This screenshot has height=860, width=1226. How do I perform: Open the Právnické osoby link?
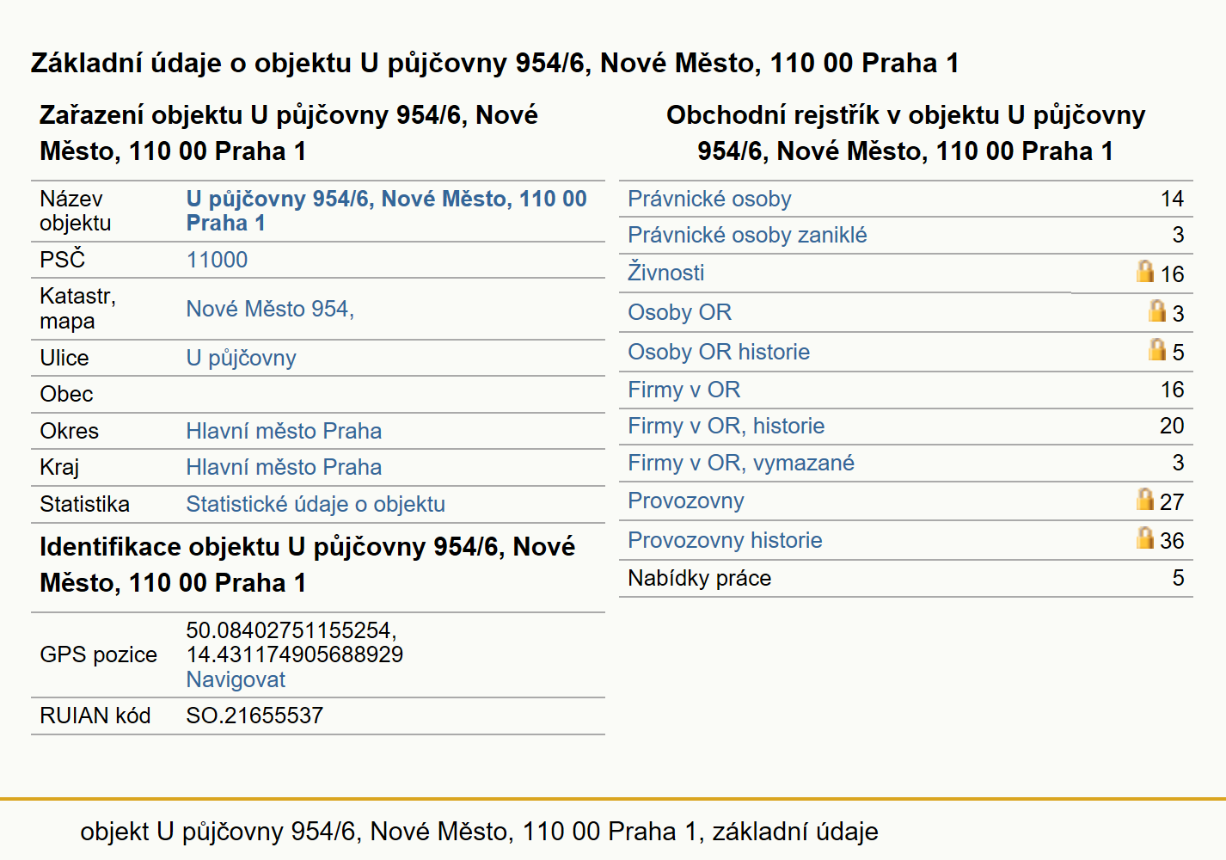(x=709, y=199)
